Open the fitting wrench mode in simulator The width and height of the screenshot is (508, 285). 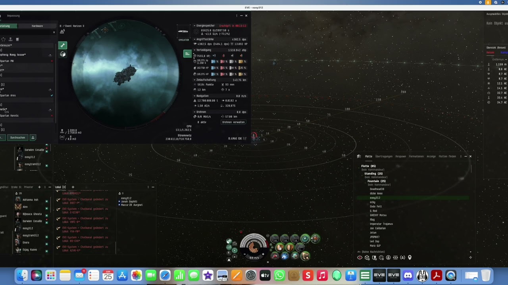click(x=62, y=45)
